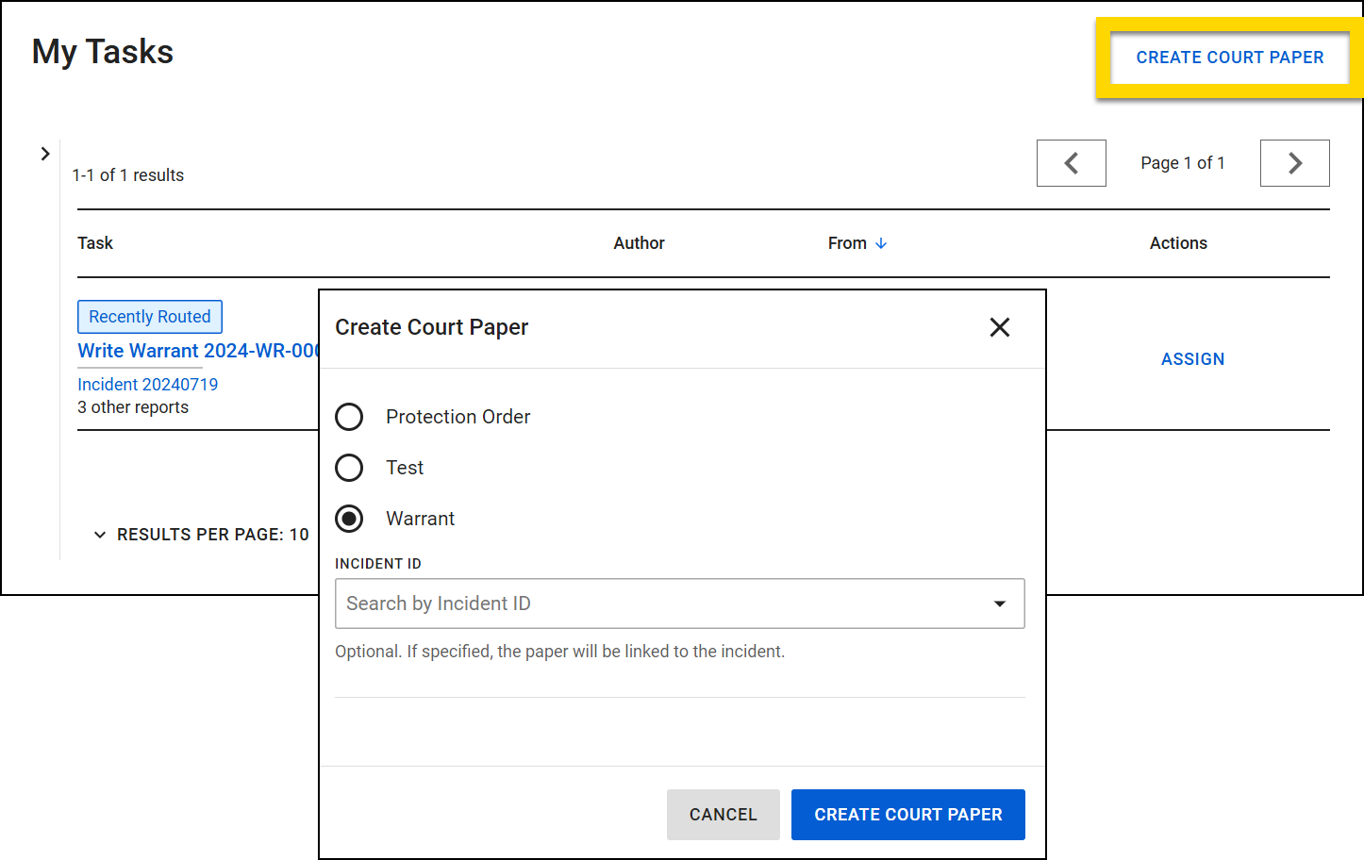Viewport: 1364px width, 860px height.
Task: Click the highlighted CREATE COURT PAPER button
Action: [1229, 57]
